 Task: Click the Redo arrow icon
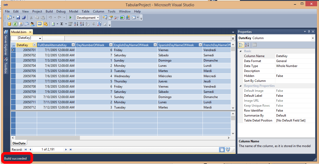pos(60,18)
